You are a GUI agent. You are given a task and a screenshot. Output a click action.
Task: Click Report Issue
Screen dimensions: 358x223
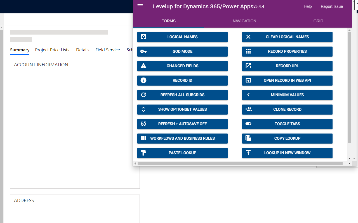coord(332,6)
